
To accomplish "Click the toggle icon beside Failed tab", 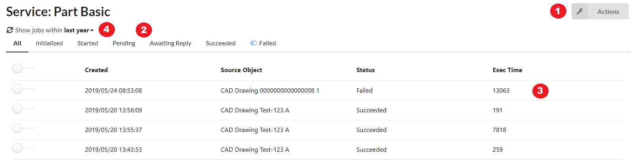I will (253, 43).
